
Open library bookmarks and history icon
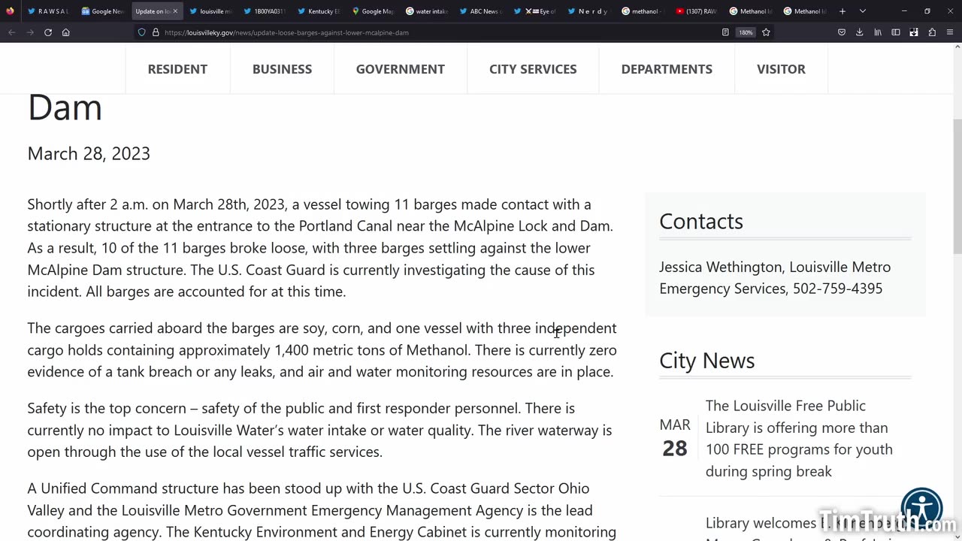[878, 32]
